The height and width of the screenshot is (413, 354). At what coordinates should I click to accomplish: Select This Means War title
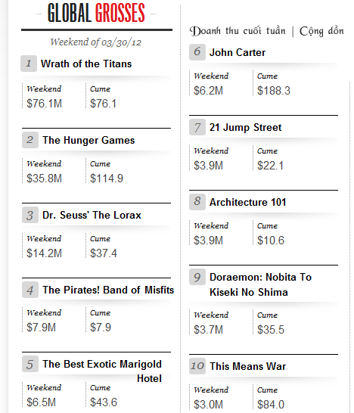tap(247, 366)
